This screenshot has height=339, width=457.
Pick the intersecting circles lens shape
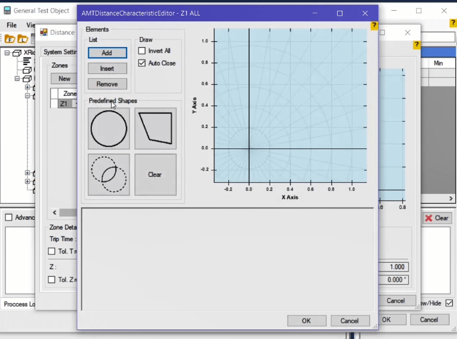pos(109,175)
